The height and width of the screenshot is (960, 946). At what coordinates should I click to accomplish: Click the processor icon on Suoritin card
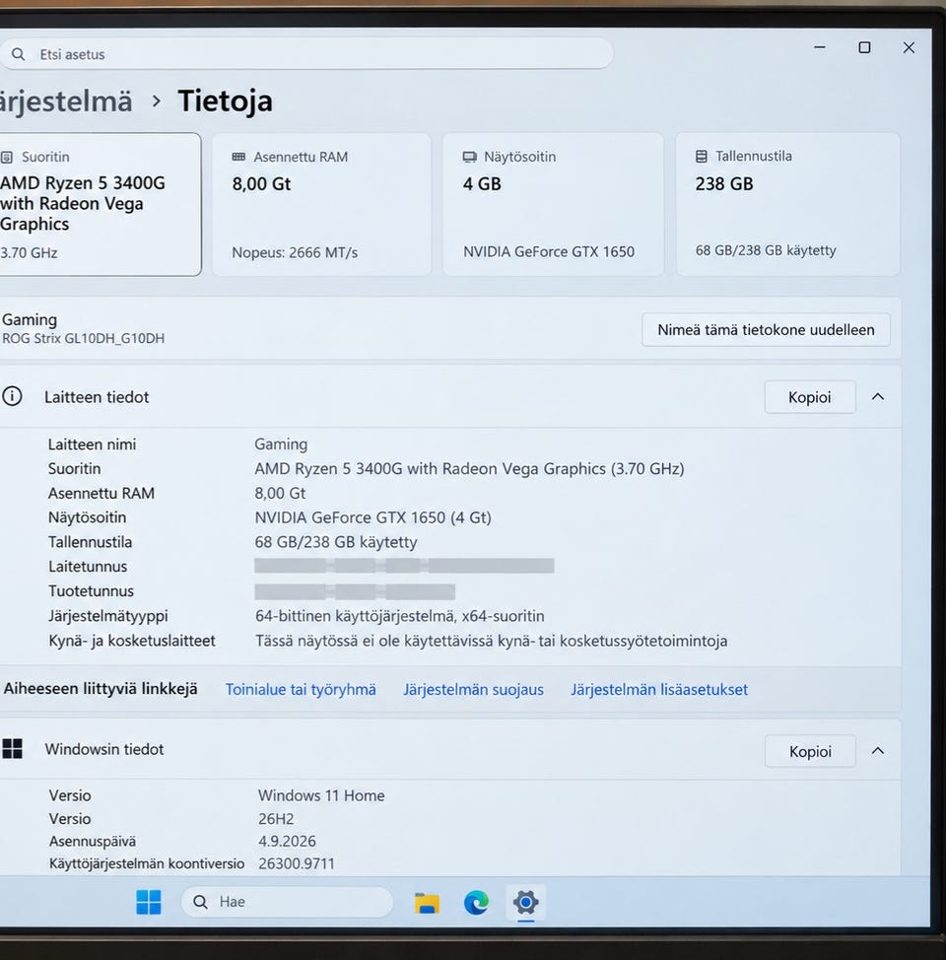[x=7, y=158]
